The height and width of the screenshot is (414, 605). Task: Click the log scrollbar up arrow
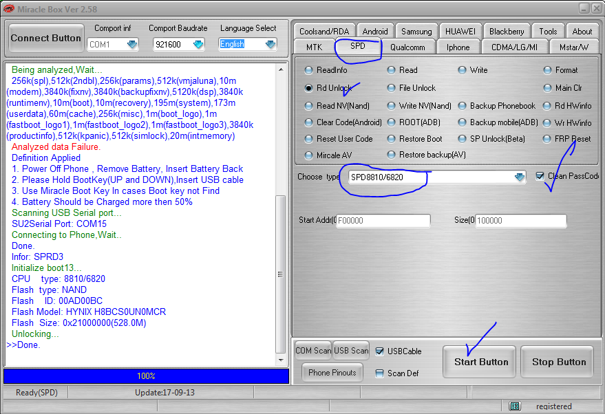pos(281,69)
